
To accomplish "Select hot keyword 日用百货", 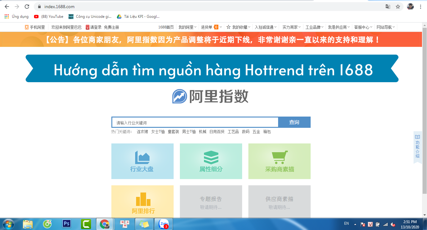I will (x=217, y=132).
